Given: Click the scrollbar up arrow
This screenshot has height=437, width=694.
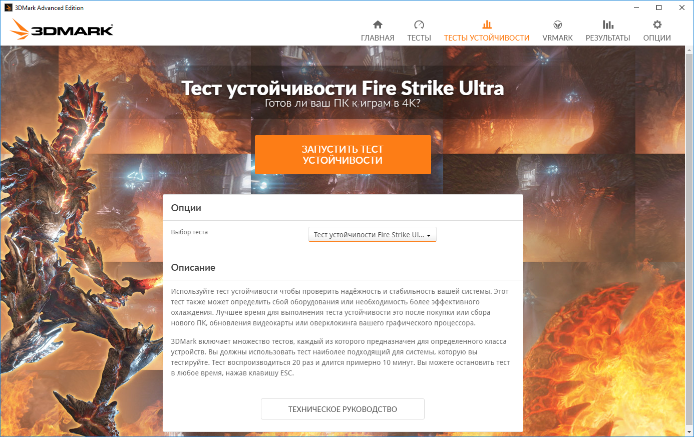Looking at the screenshot, I should (689, 49).
